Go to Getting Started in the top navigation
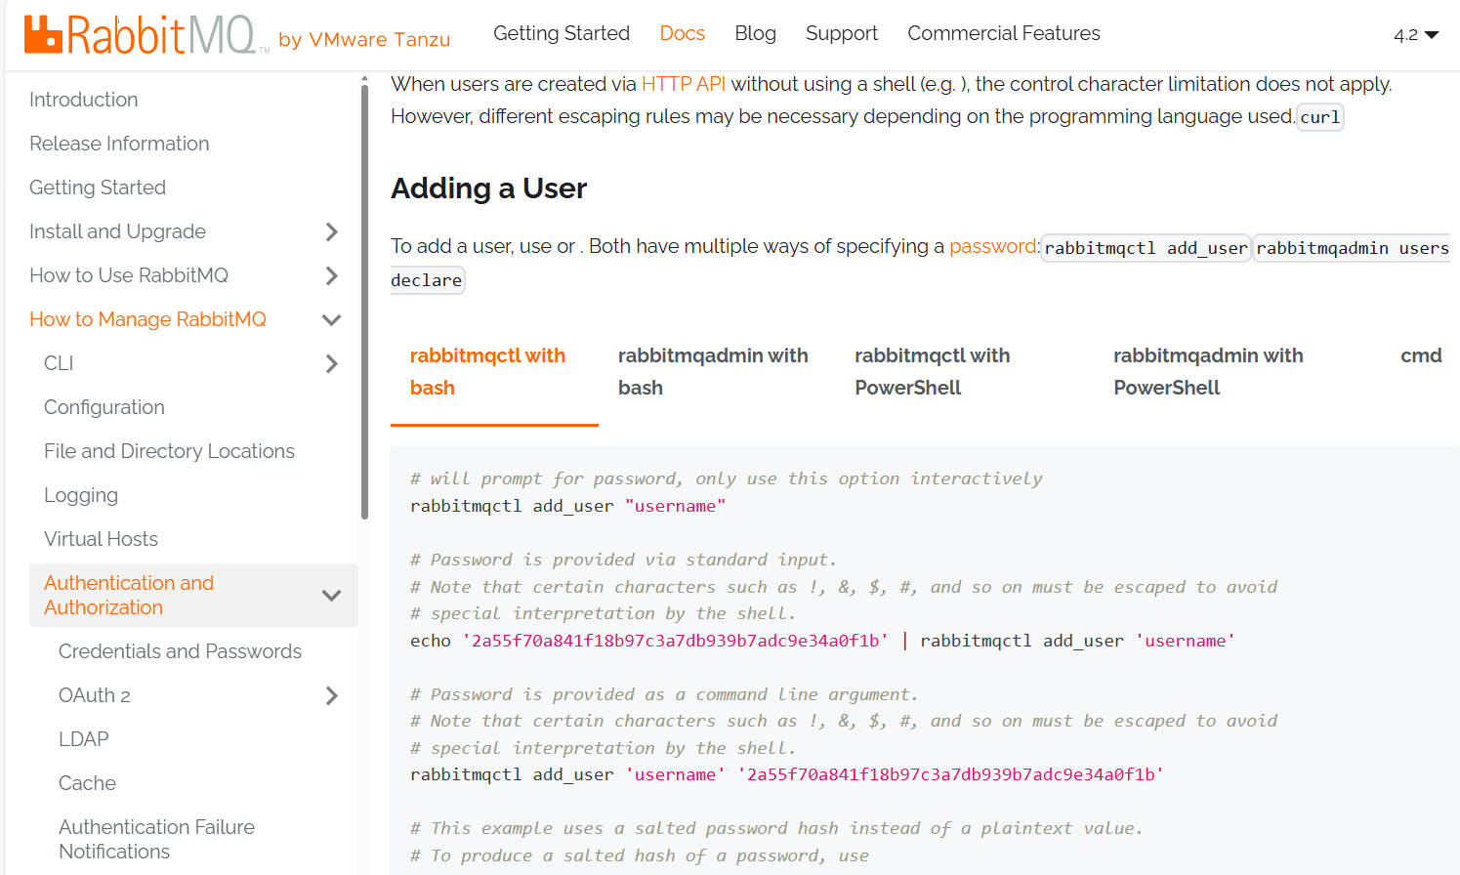Image resolution: width=1460 pixels, height=875 pixels. point(562,33)
